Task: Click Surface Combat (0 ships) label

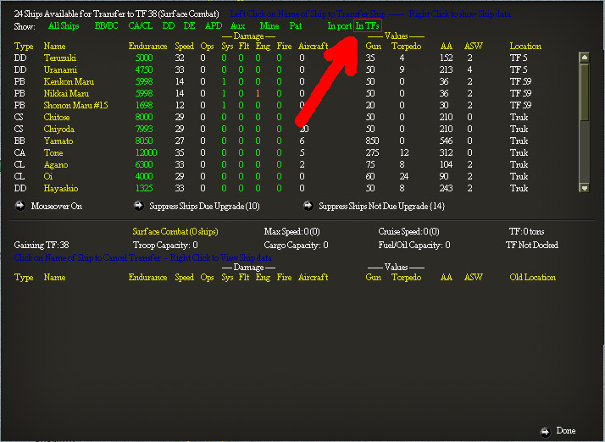Action: tap(175, 231)
